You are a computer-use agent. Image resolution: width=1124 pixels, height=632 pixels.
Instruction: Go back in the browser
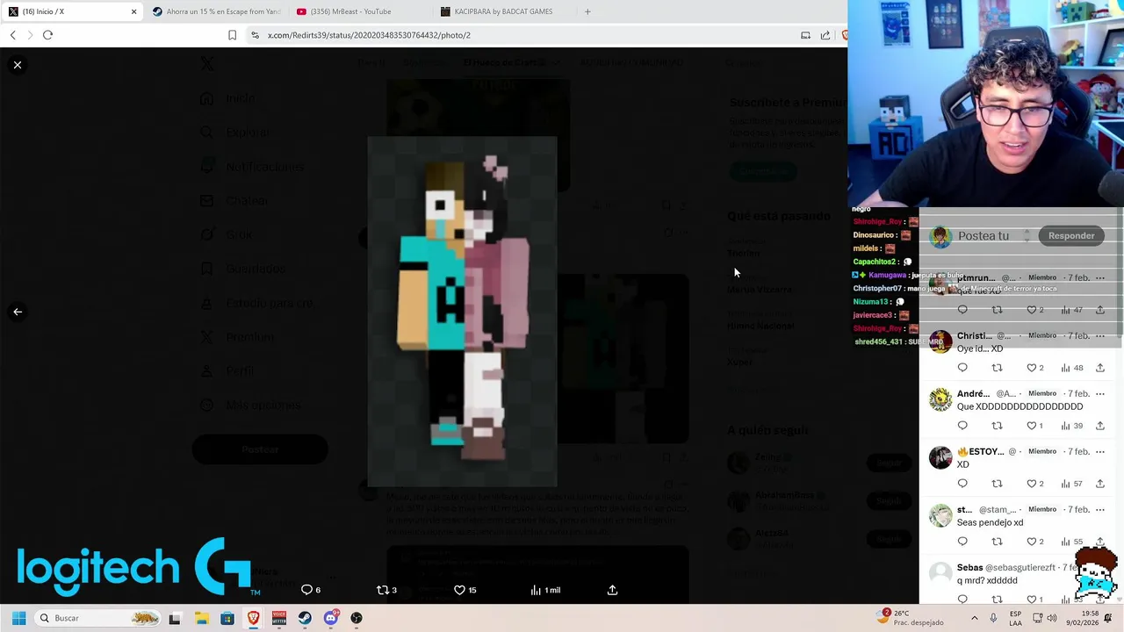[12, 35]
